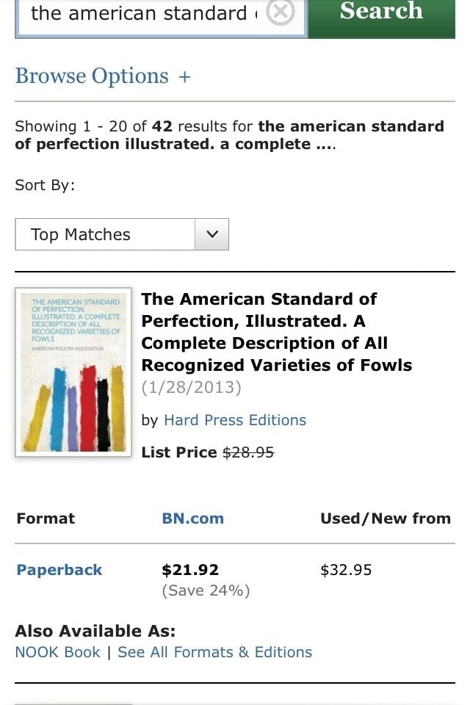Screen dimensions: 470x705
Task: Click the plus sign beside Browse Options
Action: coord(184,77)
